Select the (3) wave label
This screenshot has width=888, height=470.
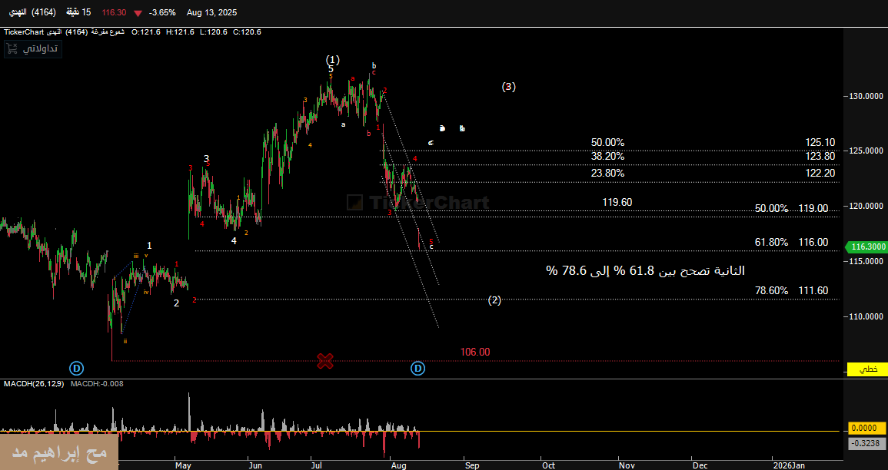pyautogui.click(x=508, y=87)
